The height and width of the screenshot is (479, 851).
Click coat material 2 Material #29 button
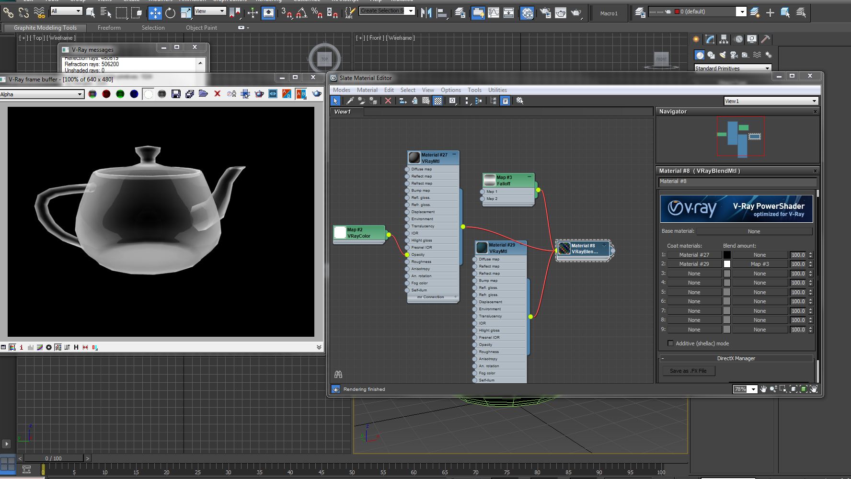coord(694,264)
